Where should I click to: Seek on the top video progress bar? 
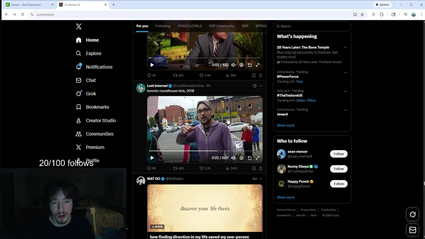click(205, 58)
